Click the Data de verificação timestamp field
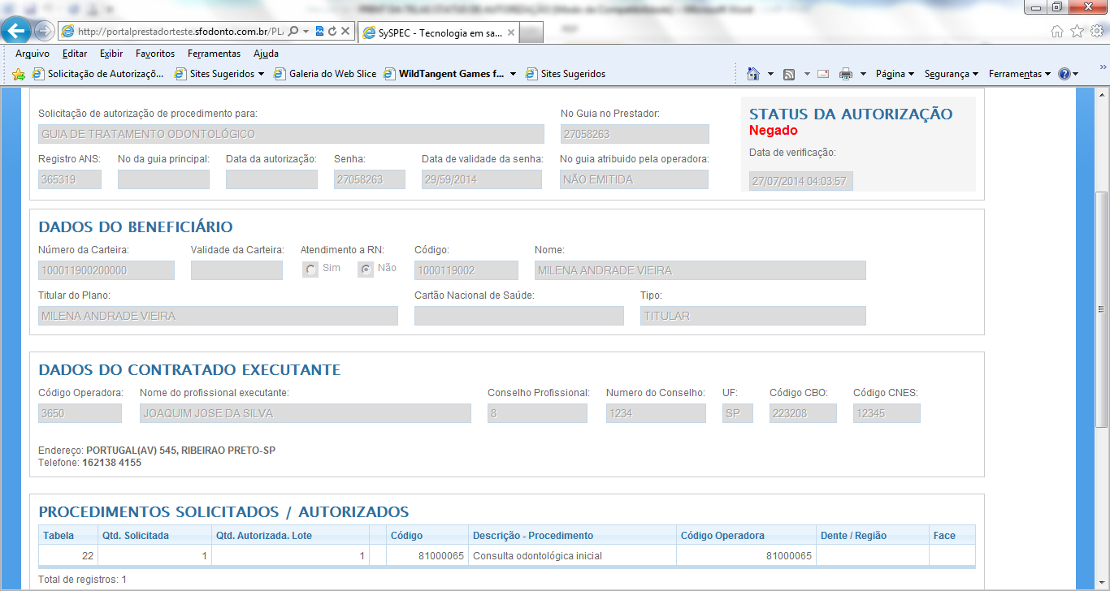The height and width of the screenshot is (591, 1110). (x=801, y=181)
